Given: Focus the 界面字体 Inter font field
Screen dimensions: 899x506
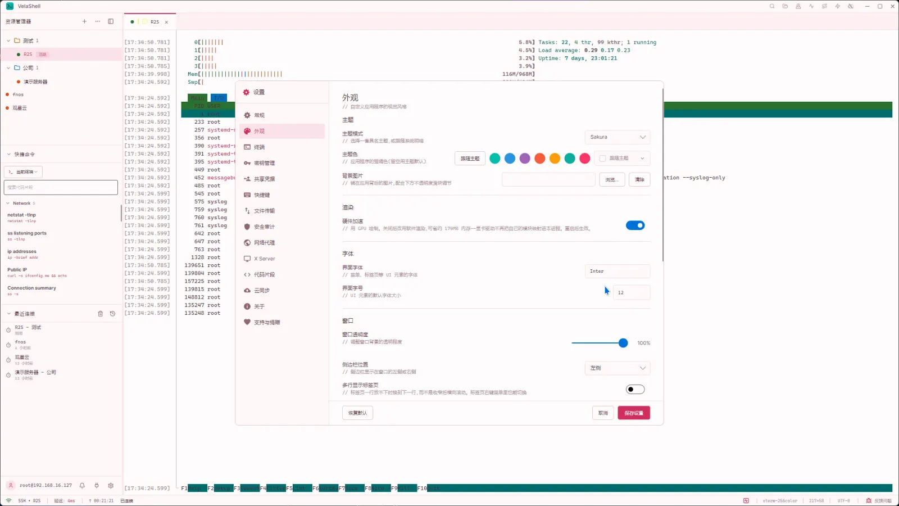Looking at the screenshot, I should [x=618, y=271].
